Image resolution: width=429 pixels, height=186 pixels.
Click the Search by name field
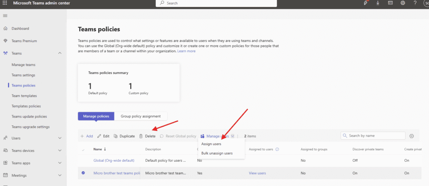coord(375,135)
